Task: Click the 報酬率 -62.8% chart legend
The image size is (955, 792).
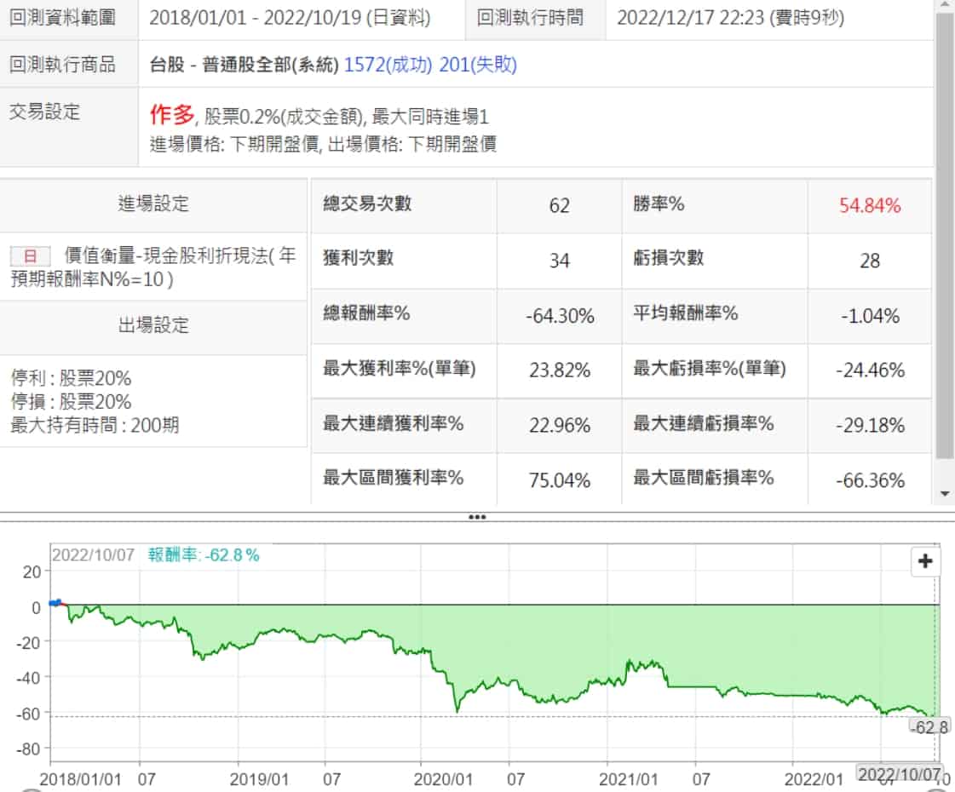Action: 204,554
